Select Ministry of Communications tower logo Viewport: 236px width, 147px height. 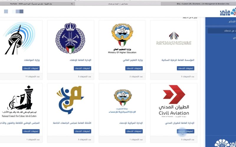(x=19, y=39)
